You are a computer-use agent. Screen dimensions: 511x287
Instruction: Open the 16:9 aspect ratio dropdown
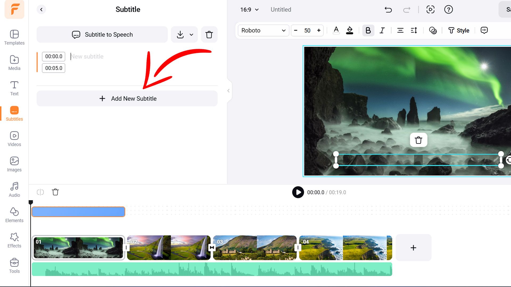[x=249, y=10]
